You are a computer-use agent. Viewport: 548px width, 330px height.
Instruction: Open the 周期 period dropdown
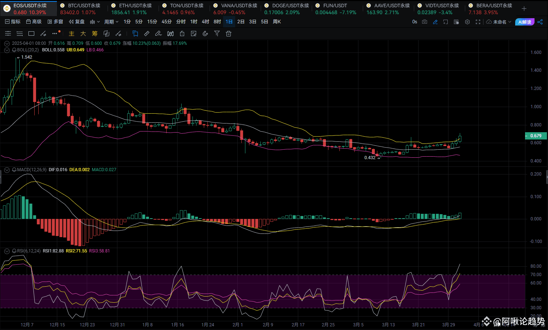tap(111, 22)
